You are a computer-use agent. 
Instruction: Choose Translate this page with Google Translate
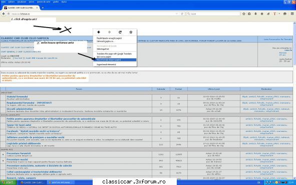[114, 54]
